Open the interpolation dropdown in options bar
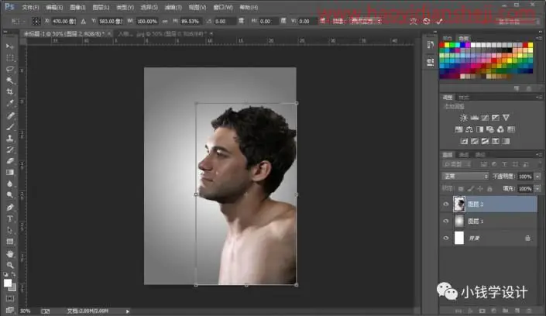This screenshot has height=316, width=546. click(366, 21)
